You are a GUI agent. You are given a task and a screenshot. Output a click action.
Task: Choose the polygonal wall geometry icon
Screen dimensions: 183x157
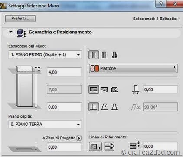click(x=114, y=90)
